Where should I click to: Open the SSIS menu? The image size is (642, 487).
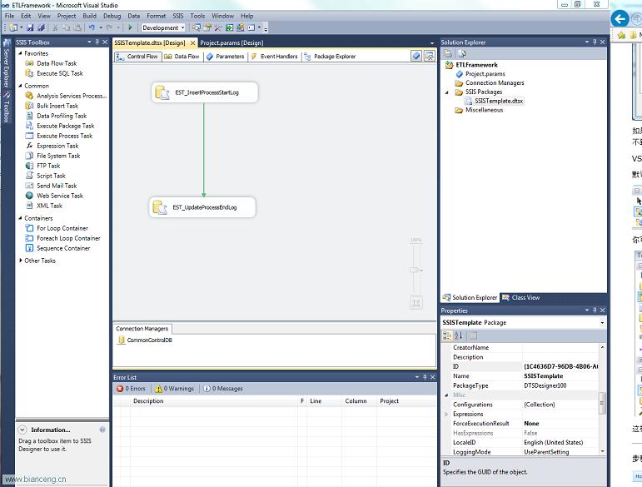coord(178,16)
